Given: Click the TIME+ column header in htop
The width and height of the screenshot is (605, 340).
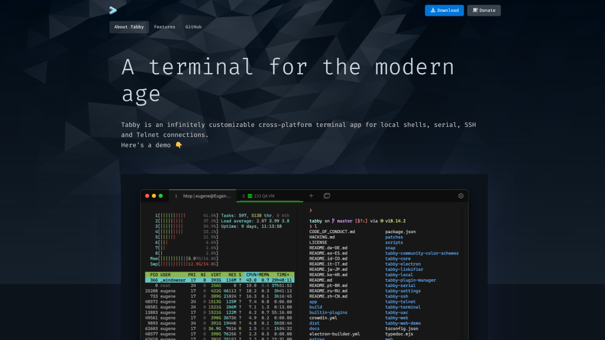Looking at the screenshot, I should [x=283, y=275].
